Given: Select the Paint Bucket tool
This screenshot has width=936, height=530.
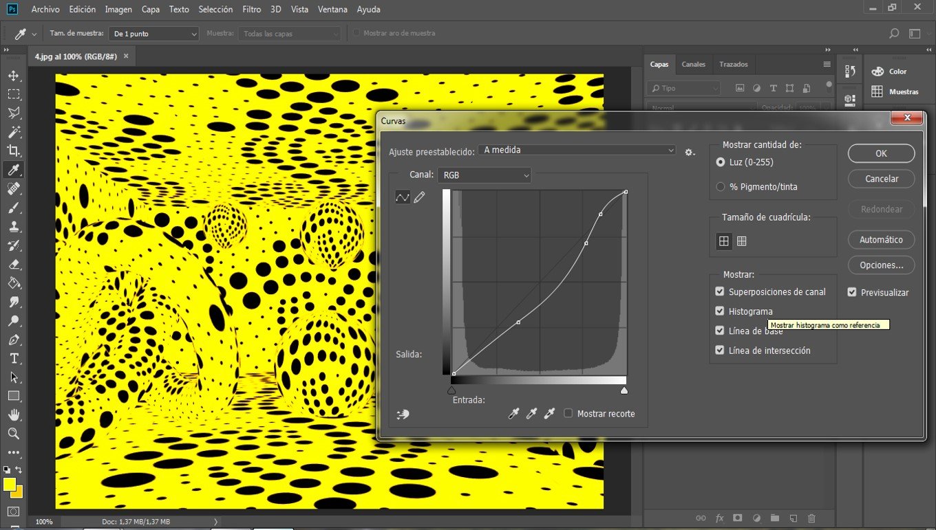Looking at the screenshot, I should 13,283.
